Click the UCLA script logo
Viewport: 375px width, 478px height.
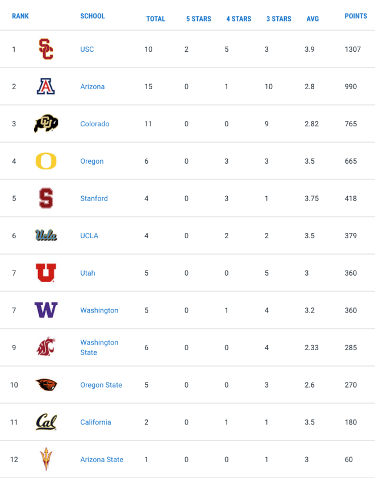click(x=46, y=235)
